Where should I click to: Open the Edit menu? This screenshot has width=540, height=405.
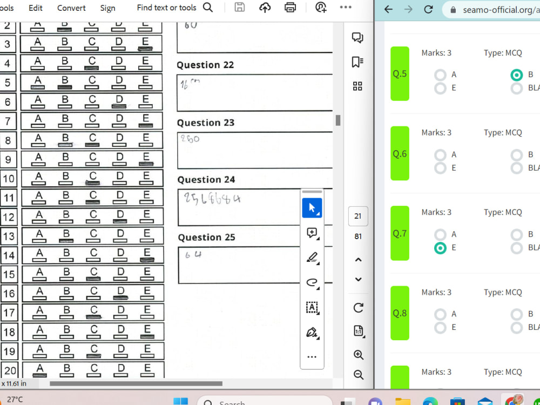[x=36, y=8]
